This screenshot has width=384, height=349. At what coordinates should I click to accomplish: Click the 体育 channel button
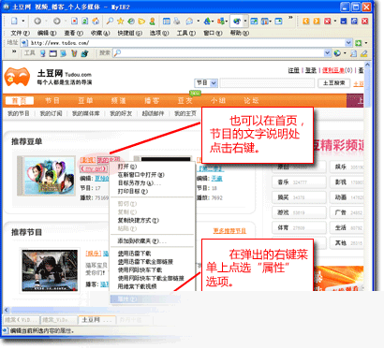299,228
